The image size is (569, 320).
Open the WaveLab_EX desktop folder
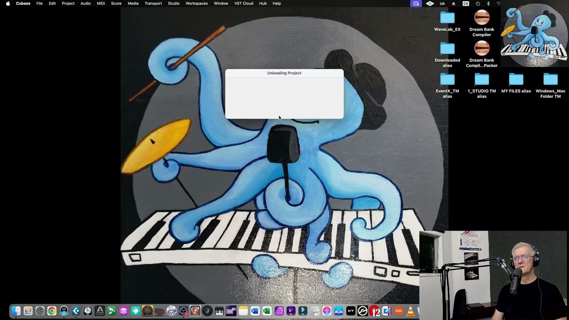447,21
